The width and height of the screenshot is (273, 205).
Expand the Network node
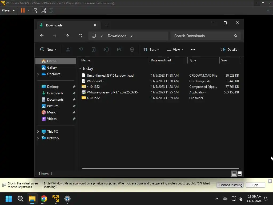pyautogui.click(x=38, y=138)
